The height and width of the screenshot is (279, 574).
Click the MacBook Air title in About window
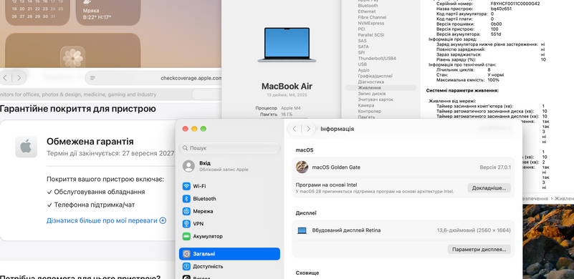point(287,87)
